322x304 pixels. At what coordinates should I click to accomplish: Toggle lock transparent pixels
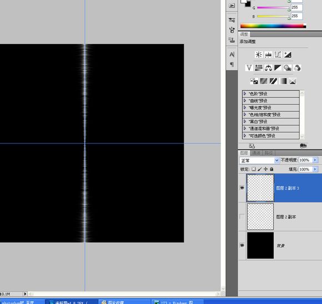[x=254, y=169]
